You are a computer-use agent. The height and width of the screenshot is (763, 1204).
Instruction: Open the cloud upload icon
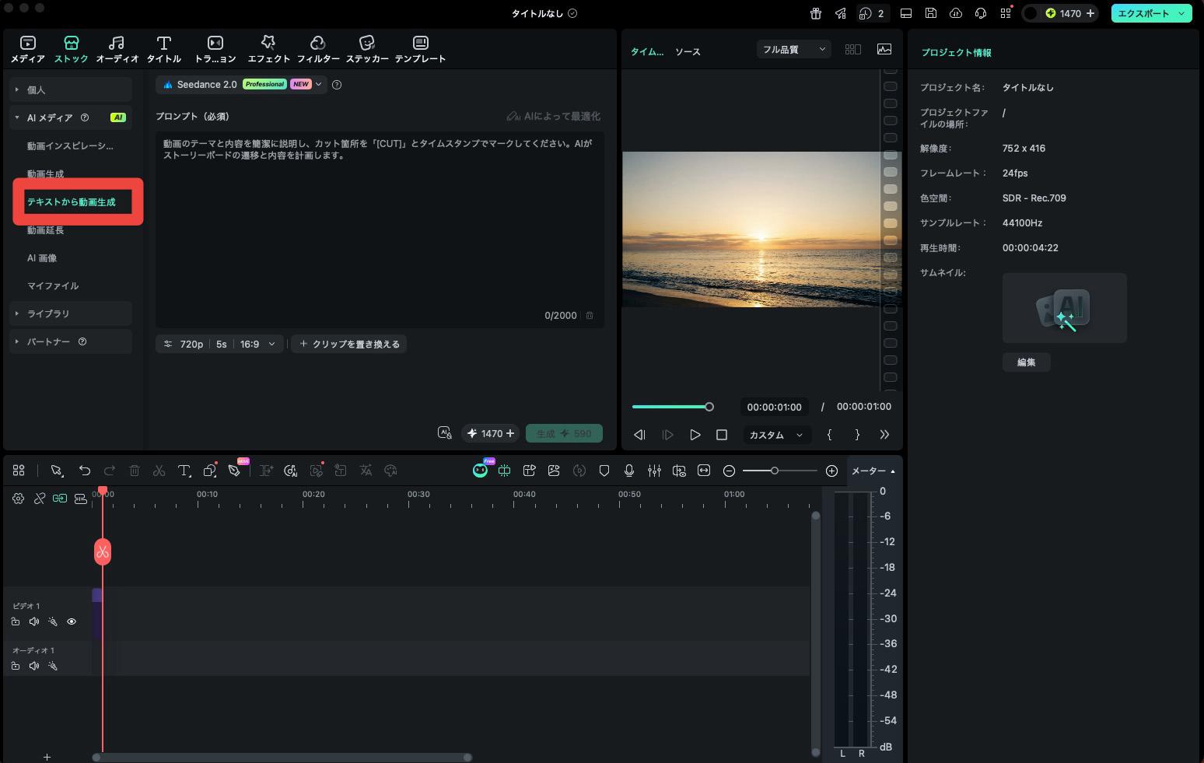956,13
